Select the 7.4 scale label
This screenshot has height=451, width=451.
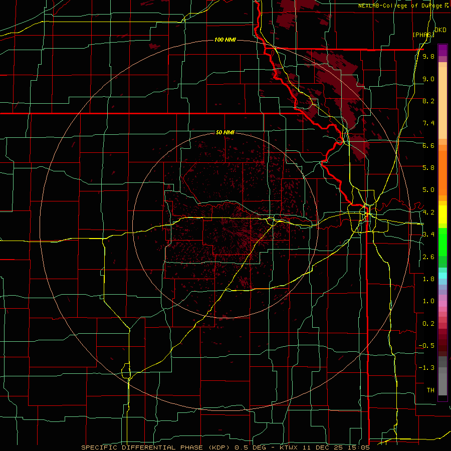point(428,123)
